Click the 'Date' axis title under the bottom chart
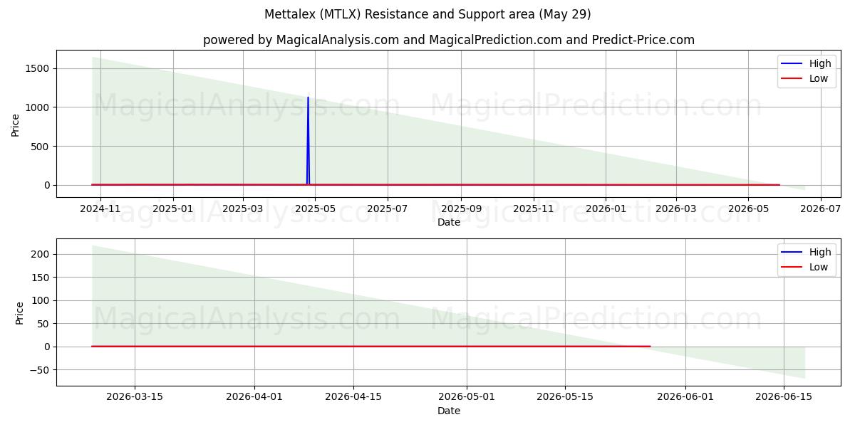The width and height of the screenshot is (855, 427). pyautogui.click(x=449, y=411)
